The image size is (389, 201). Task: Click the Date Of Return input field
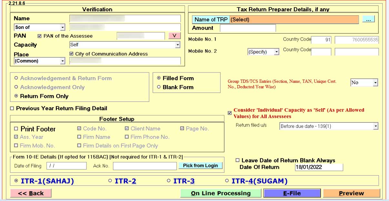coord(319,167)
